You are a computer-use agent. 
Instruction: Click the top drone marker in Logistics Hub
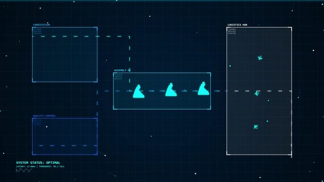click(260, 58)
